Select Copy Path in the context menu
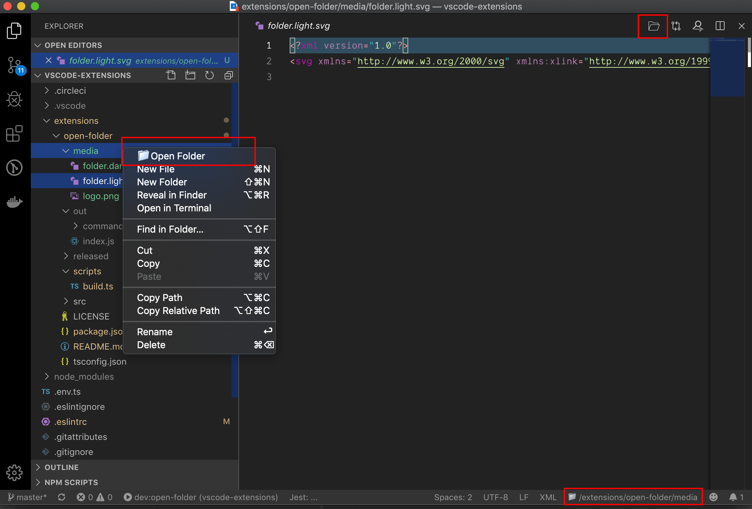This screenshot has height=509, width=752. 160,297
